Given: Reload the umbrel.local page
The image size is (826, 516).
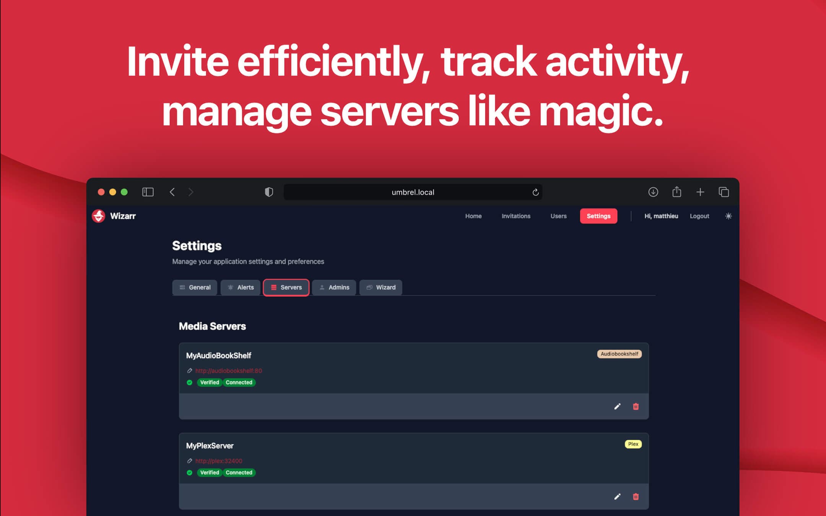Looking at the screenshot, I should point(535,192).
